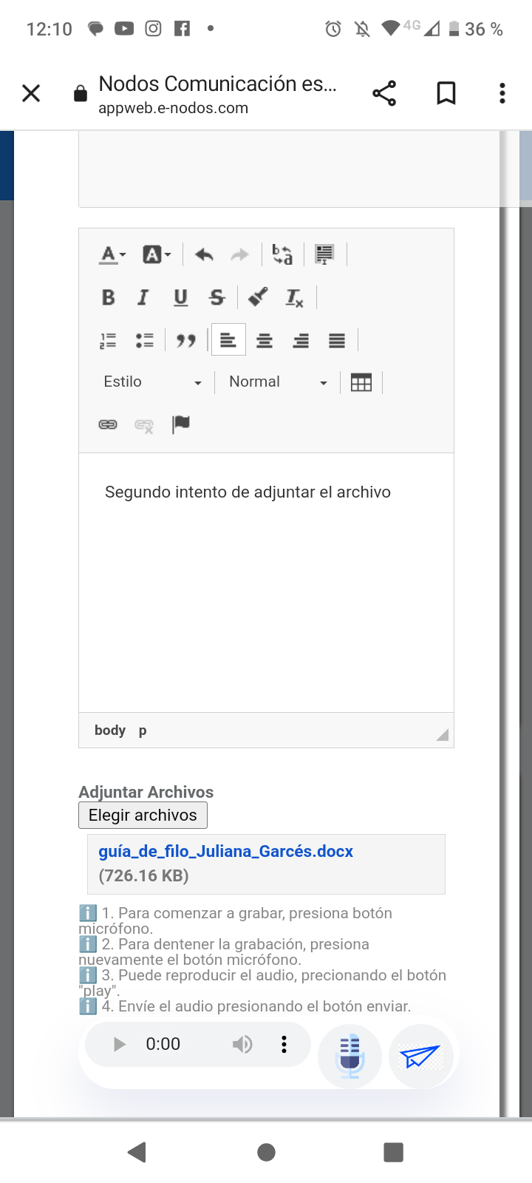Insert a numbered list

(108, 340)
